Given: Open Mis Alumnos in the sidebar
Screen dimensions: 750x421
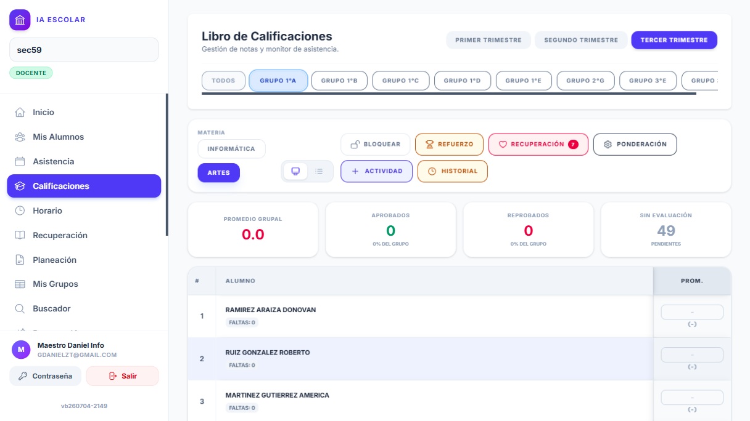Looking at the screenshot, I should pyautogui.click(x=84, y=137).
